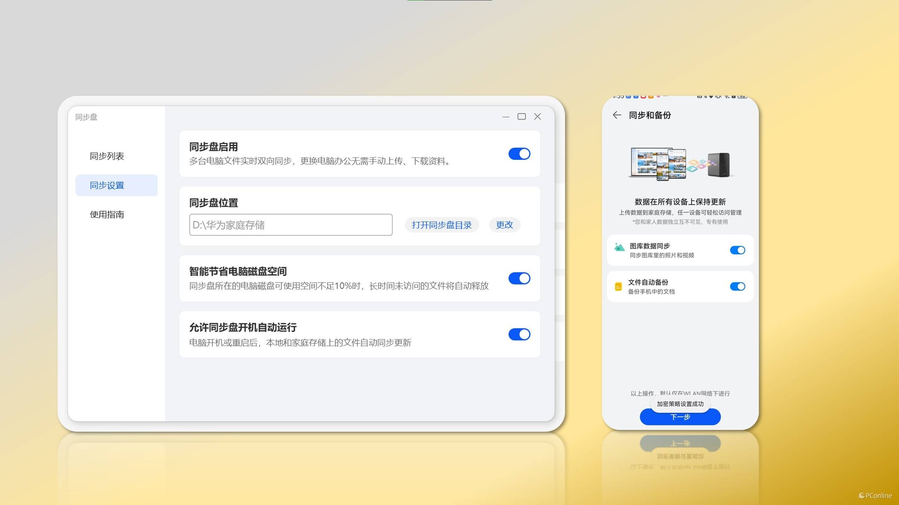
Task: Click the back arrow in 同步和备份
Action: [x=617, y=115]
